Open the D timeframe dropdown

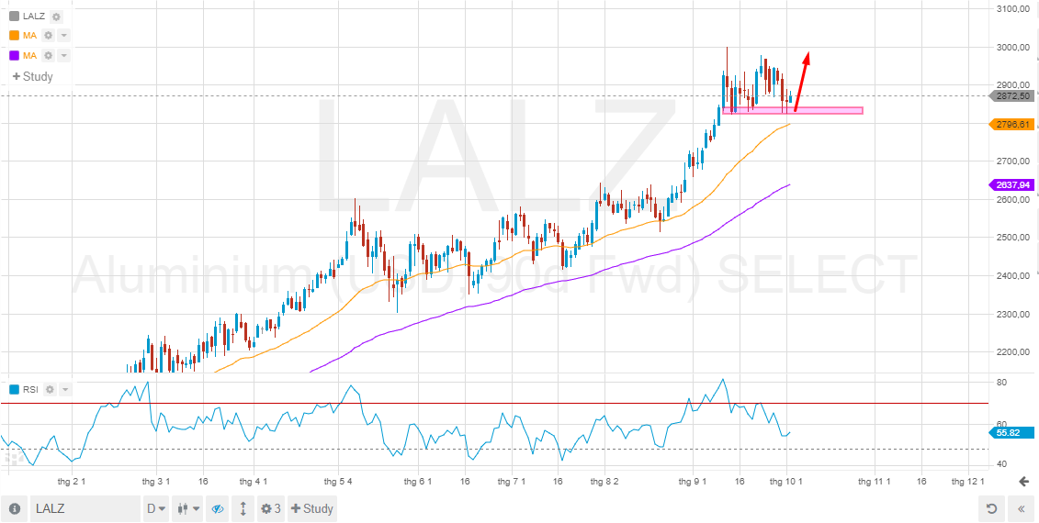click(x=156, y=509)
